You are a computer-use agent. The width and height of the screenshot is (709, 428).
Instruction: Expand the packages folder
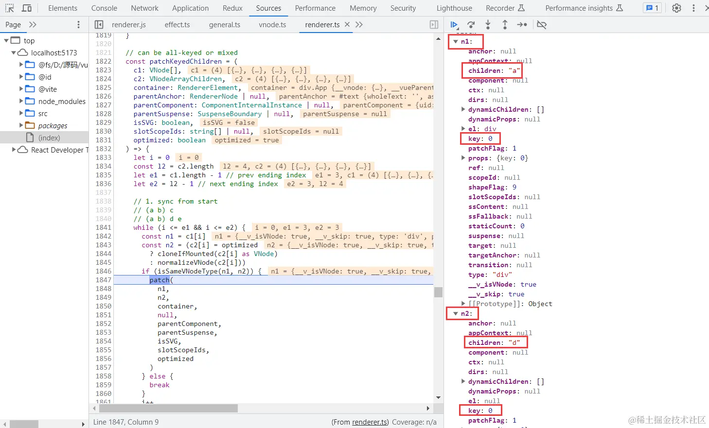click(x=21, y=126)
